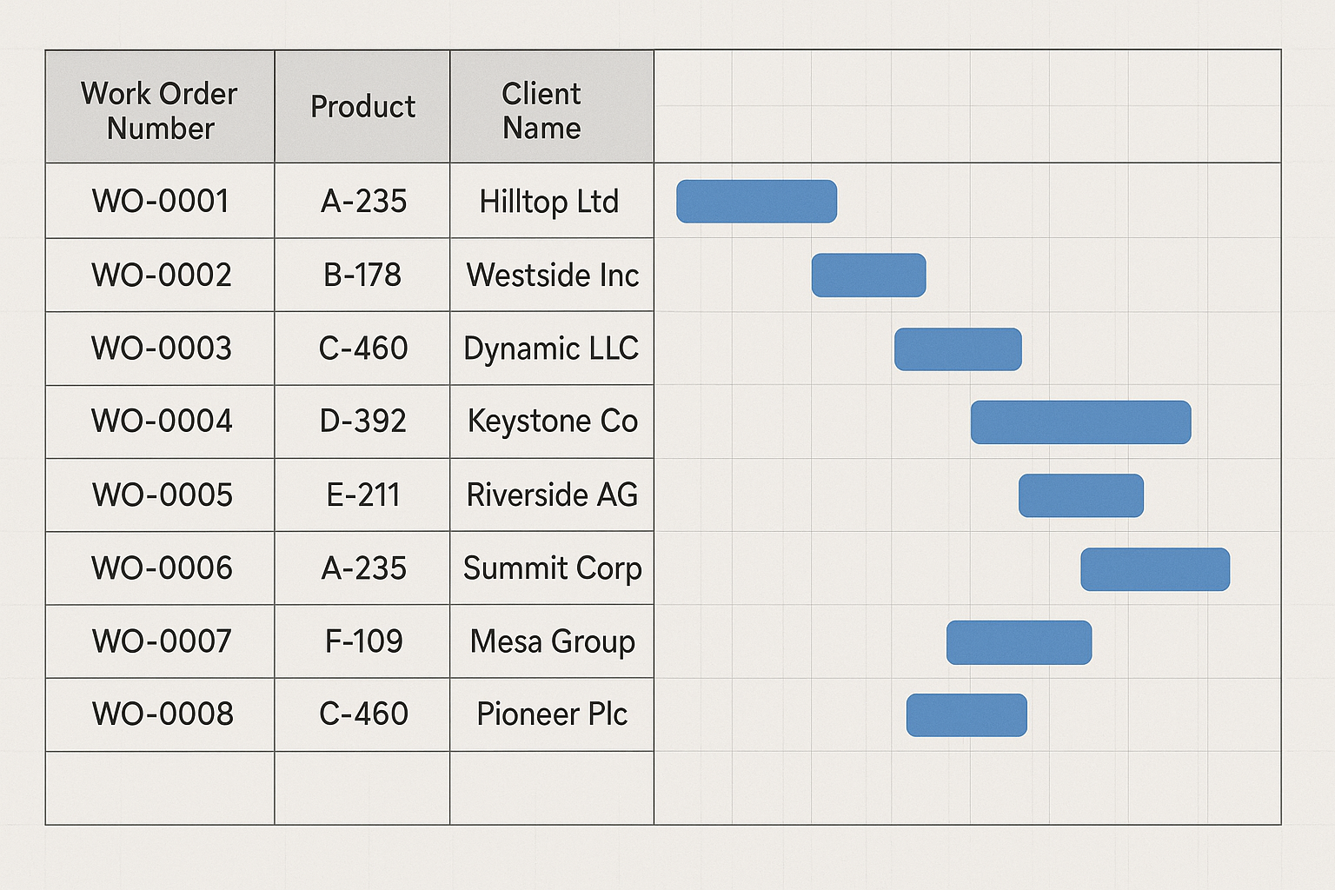Select the Dynamic LLC client cell

pyautogui.click(x=551, y=349)
